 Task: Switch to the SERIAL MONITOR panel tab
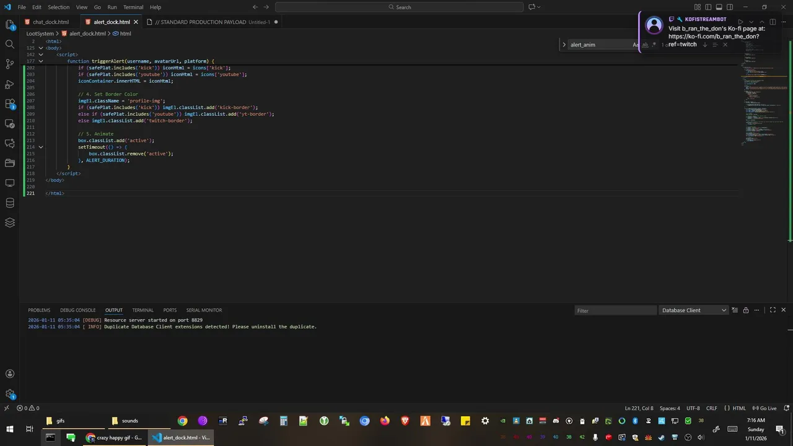point(204,310)
